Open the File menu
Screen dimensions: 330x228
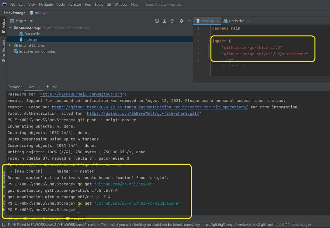point(13,4)
